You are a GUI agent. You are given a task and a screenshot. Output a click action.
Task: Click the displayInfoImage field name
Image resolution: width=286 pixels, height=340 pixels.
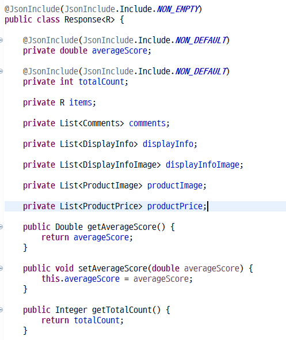point(203,165)
